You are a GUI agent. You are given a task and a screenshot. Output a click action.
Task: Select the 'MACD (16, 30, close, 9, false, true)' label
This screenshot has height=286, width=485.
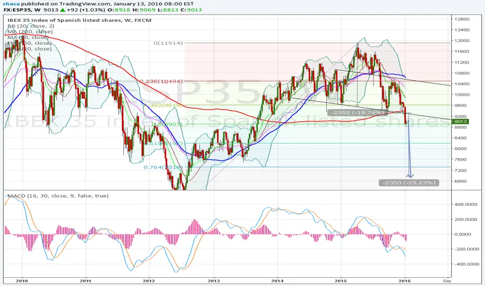click(58, 196)
